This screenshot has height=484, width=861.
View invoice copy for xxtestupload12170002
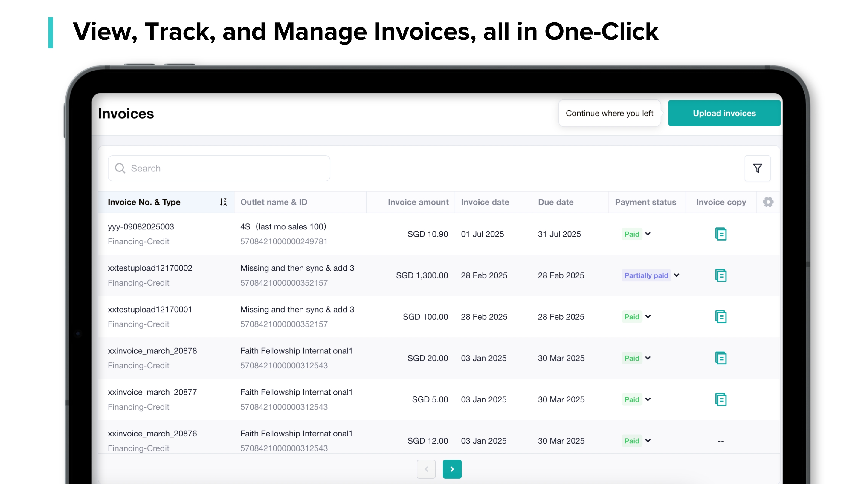coord(720,275)
